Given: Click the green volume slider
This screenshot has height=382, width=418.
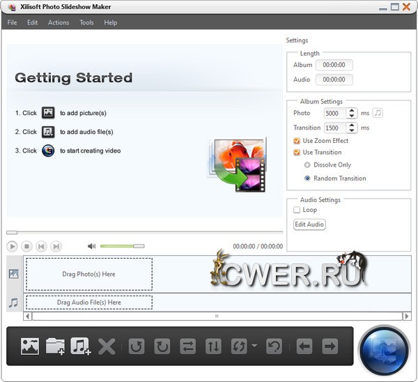Looking at the screenshot, I should click(x=121, y=246).
